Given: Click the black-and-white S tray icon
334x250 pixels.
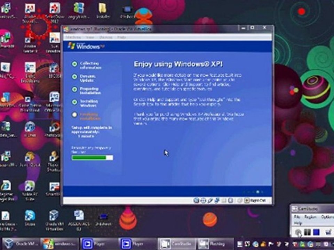Looking at the screenshot, I should (x=247, y=244).
